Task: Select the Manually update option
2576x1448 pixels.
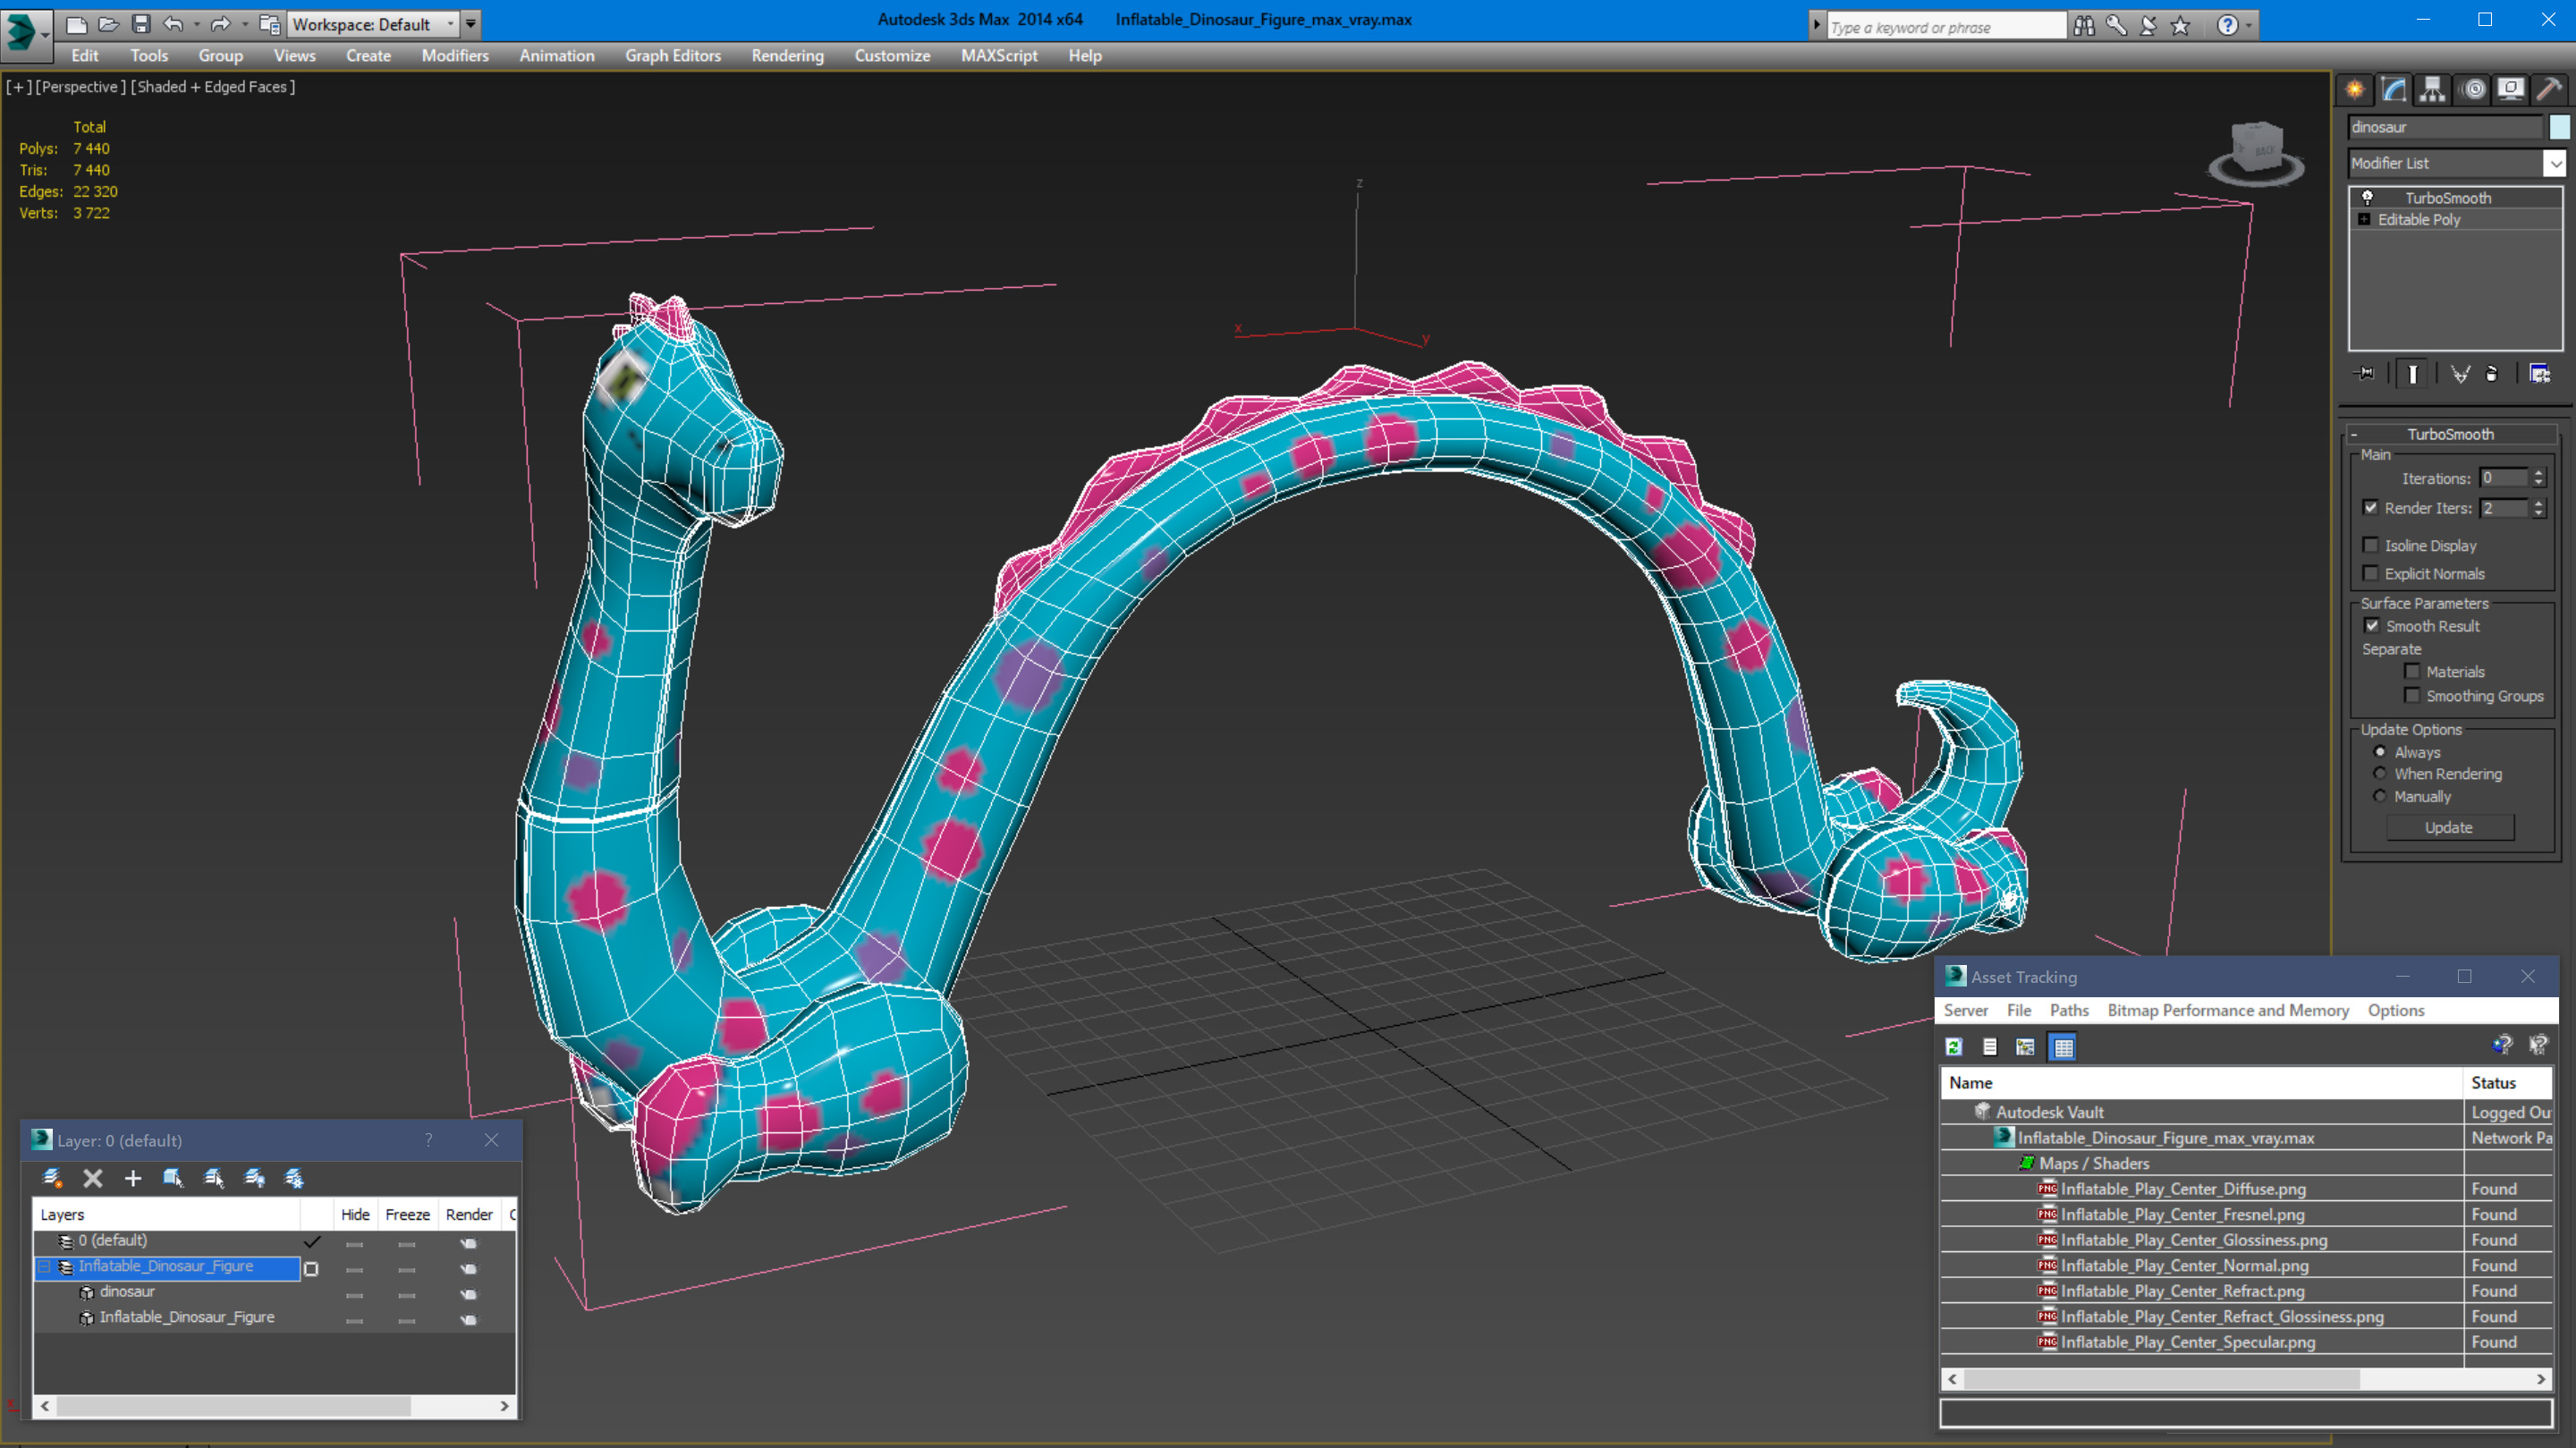Action: (x=2380, y=796)
